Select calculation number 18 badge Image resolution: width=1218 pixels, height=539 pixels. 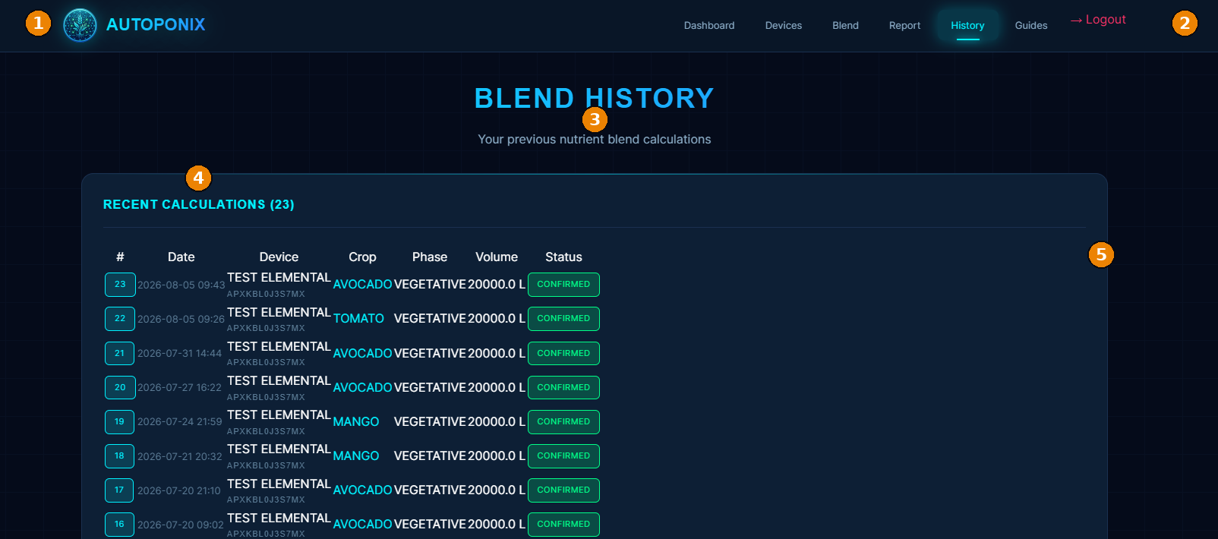pyautogui.click(x=120, y=455)
